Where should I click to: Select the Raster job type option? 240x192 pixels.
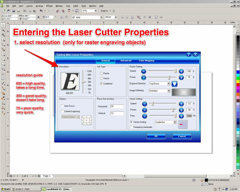coord(101,74)
